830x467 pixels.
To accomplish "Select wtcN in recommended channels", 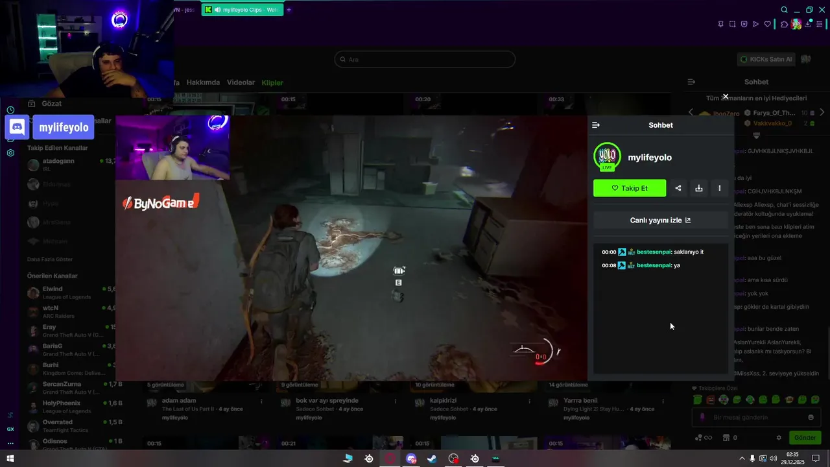I will point(71,311).
